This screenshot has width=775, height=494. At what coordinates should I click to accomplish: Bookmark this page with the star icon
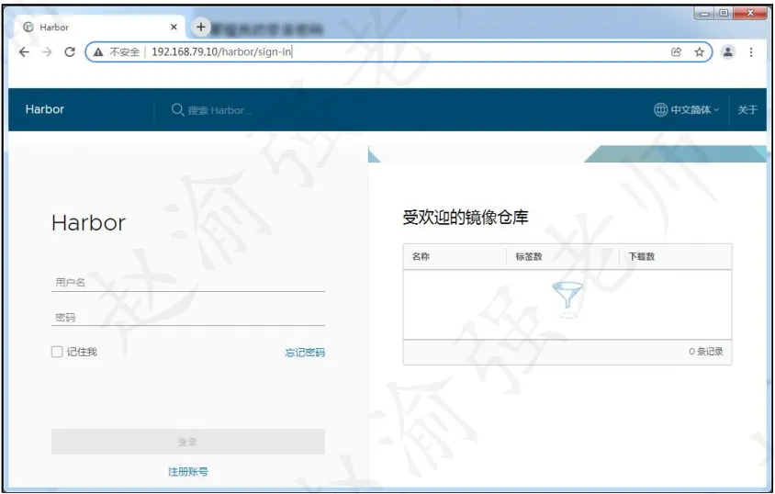point(699,51)
